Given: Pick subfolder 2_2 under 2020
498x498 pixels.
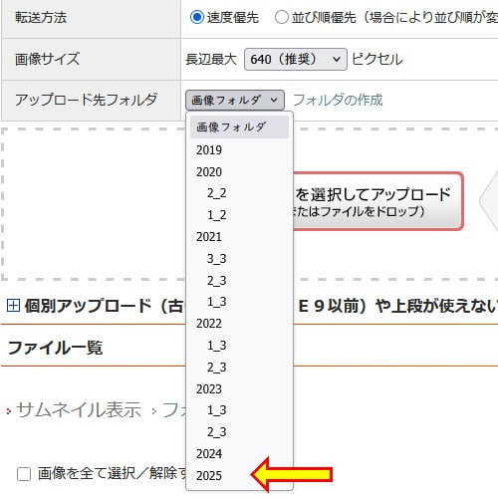Looking at the screenshot, I should 239,193.
